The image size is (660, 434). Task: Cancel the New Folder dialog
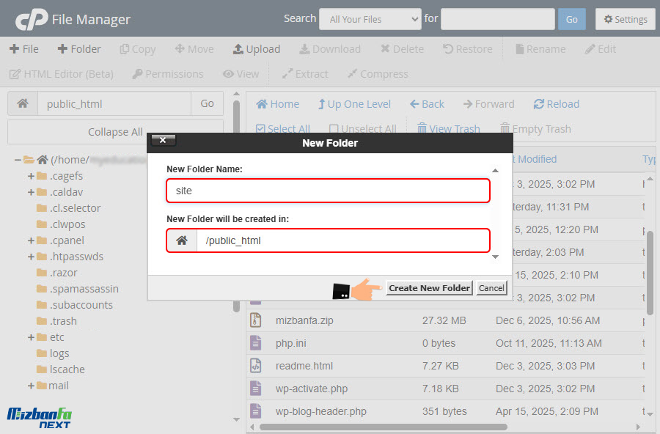point(491,288)
